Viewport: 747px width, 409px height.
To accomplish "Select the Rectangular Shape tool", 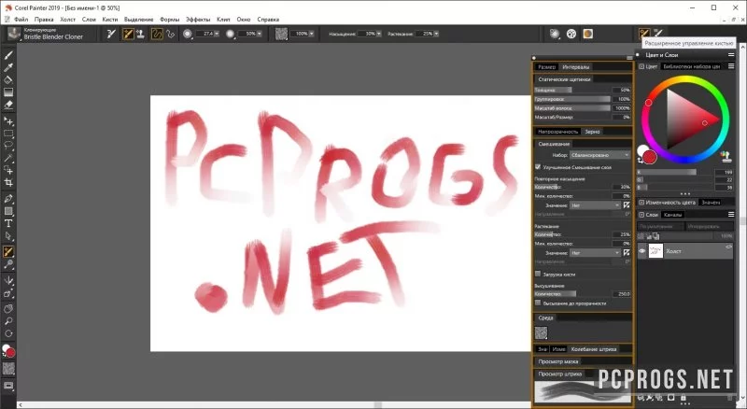I will [x=8, y=211].
